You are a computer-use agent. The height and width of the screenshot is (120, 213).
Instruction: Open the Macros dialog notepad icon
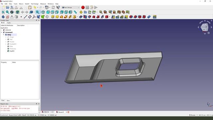click(x=92, y=7)
